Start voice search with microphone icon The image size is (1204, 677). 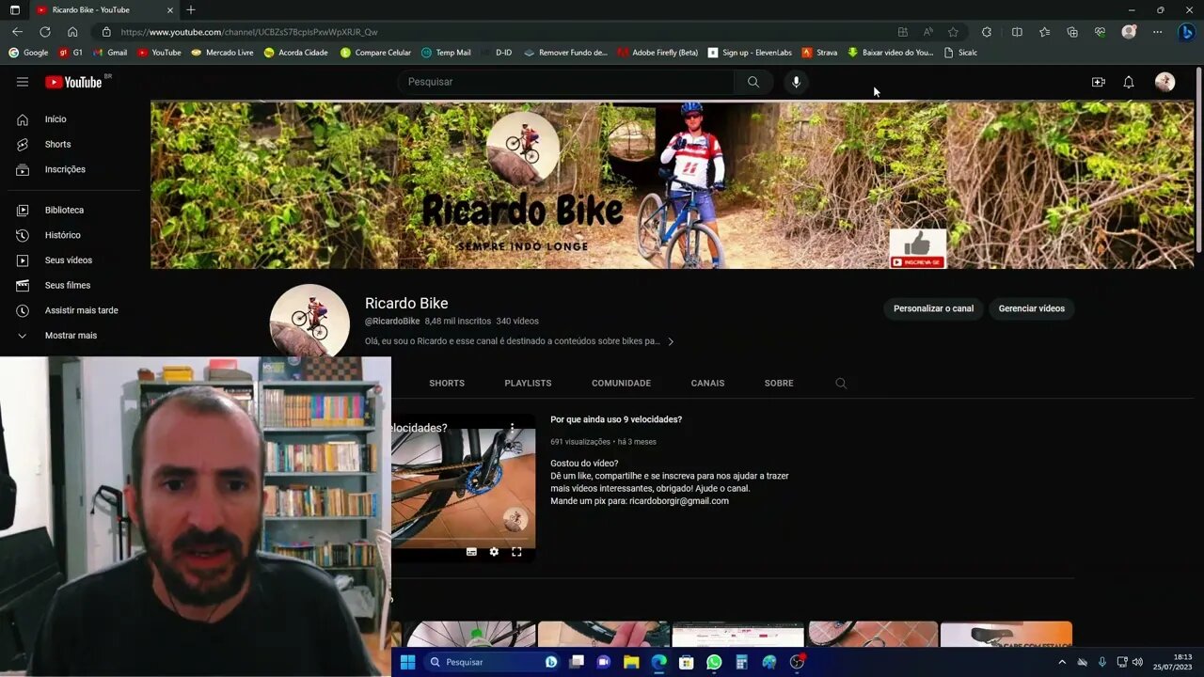pyautogui.click(x=796, y=82)
